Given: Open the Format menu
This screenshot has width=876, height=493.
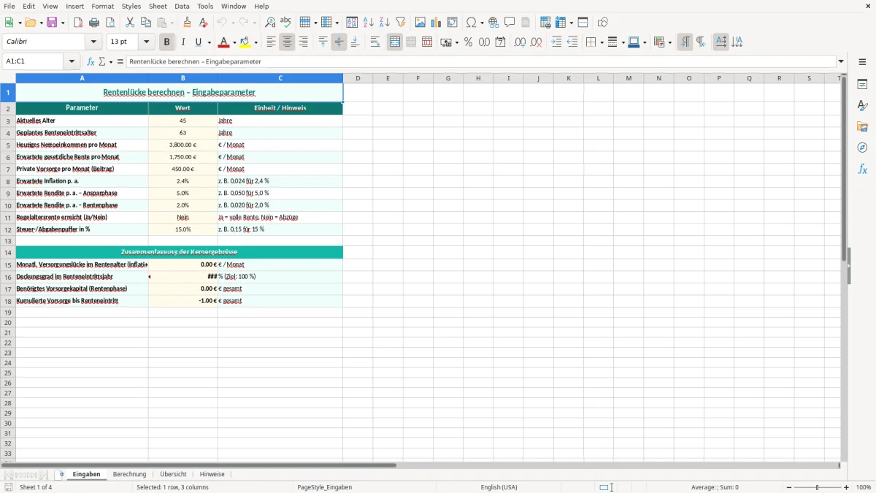Looking at the screenshot, I should [x=103, y=6].
